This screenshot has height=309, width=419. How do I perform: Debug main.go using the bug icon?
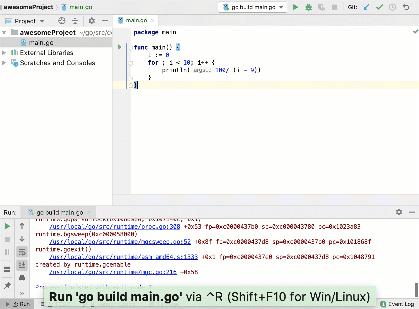click(309, 7)
